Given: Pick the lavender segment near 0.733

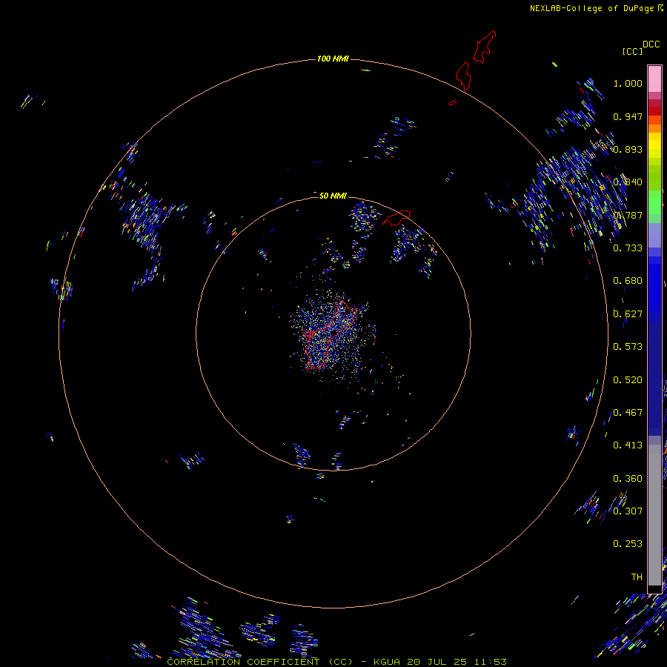Looking at the screenshot, I should pos(654,235).
